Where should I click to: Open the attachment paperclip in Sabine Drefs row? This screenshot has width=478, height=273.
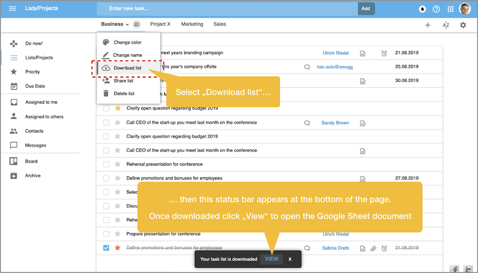click(373, 249)
